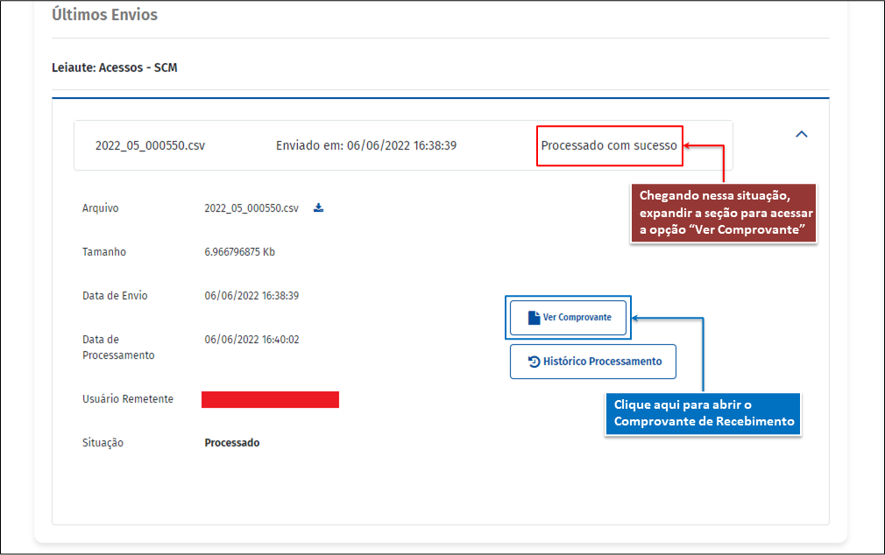This screenshot has height=555, width=885.
Task: Click the Histórico Processamento button
Action: coord(592,362)
